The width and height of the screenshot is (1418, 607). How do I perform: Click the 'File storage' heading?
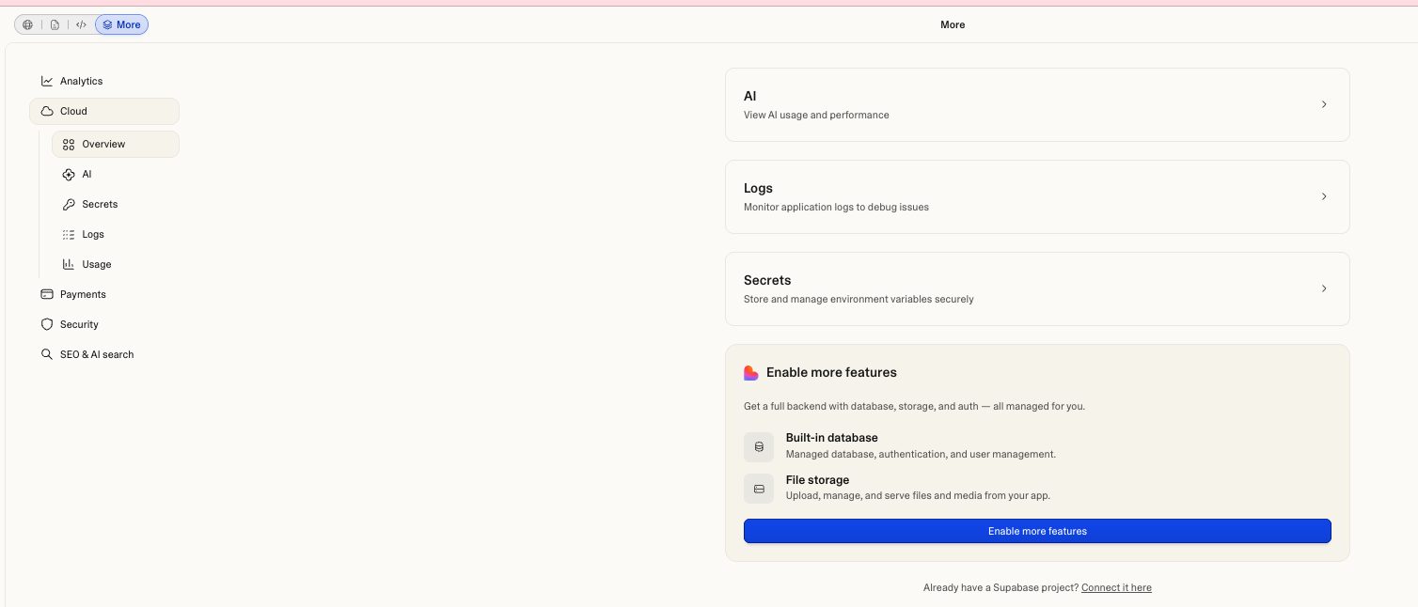tap(817, 480)
